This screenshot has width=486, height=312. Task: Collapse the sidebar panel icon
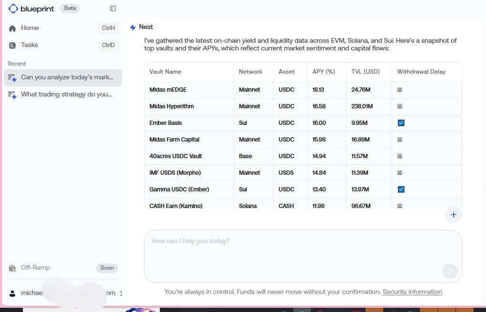coord(113,9)
